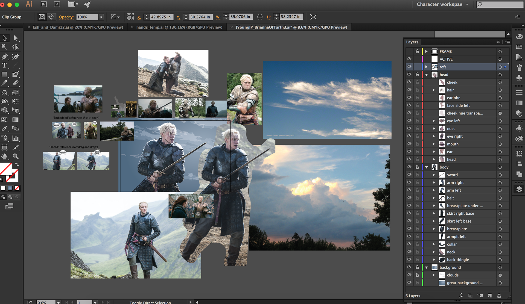
Task: Open the Control panel options menu
Action: [517, 17]
